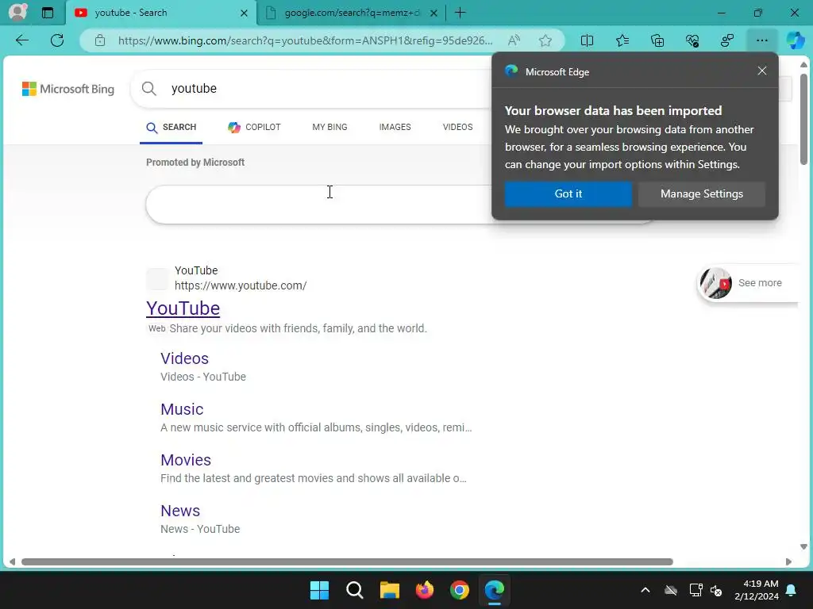Viewport: 813px width, 609px height.
Task: Open Copilot sidebar icon
Action: click(x=796, y=40)
